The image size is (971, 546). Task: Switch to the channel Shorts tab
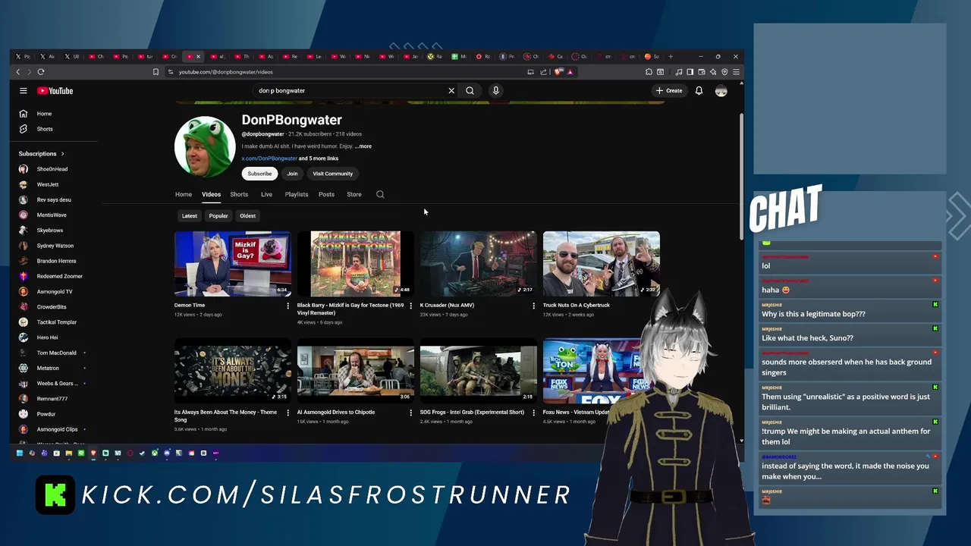click(239, 194)
